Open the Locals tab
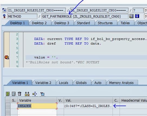 click(63, 83)
